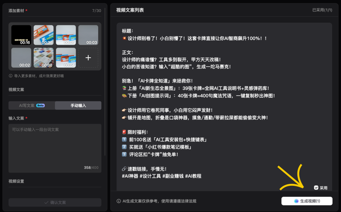The width and height of the screenshot is (341, 212).
Task: Click the line 评论区扣“卡牌”抽免单
Action: pyautogui.click(x=150, y=155)
